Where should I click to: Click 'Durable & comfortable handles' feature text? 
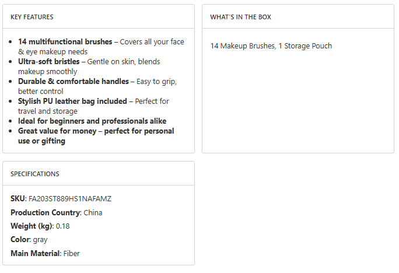tap(73, 82)
